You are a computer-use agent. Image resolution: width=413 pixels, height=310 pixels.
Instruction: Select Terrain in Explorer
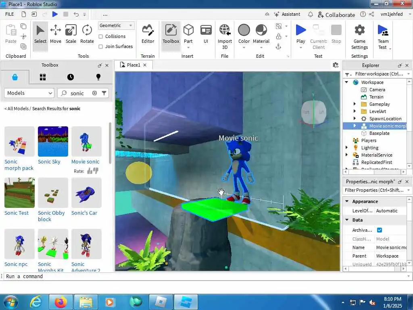click(x=376, y=97)
